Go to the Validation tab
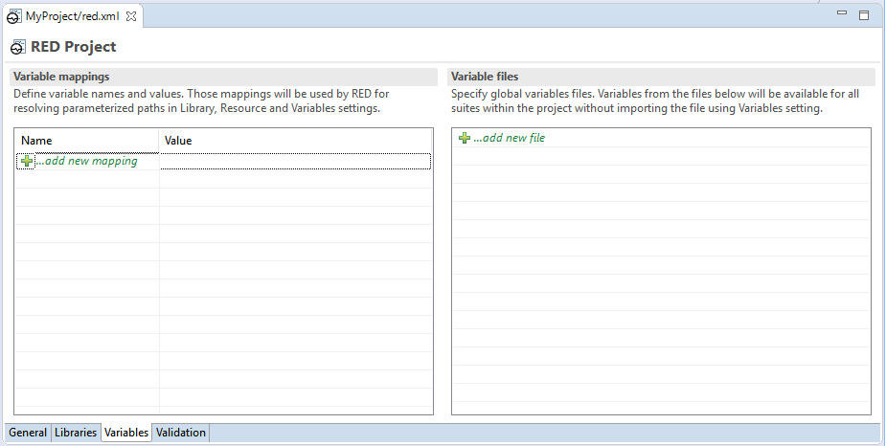 (x=181, y=433)
